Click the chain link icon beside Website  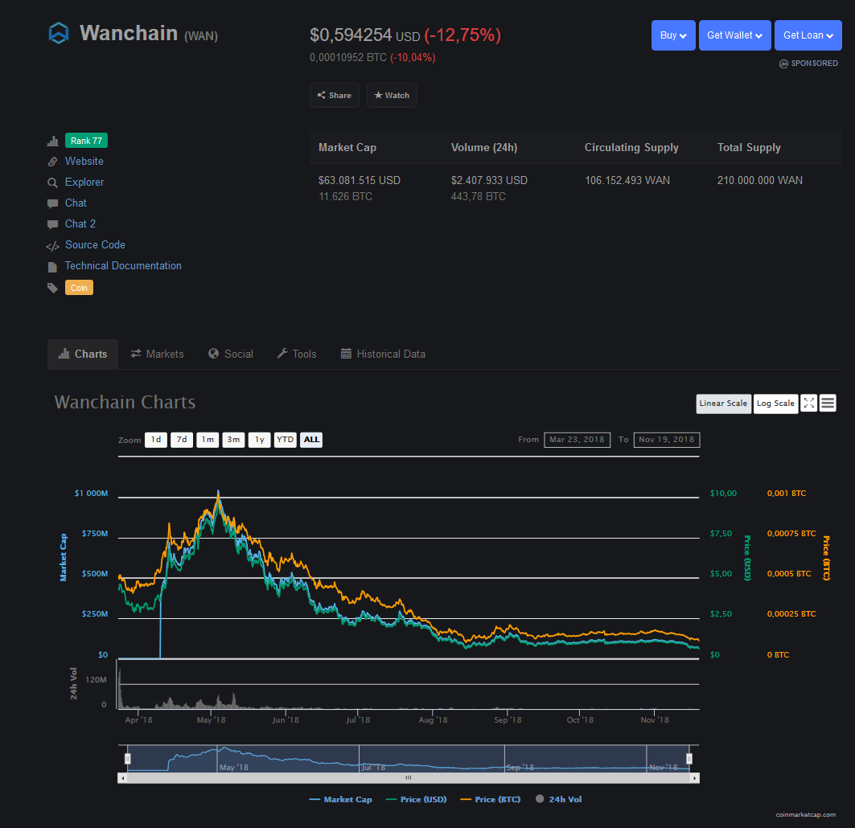(x=52, y=162)
